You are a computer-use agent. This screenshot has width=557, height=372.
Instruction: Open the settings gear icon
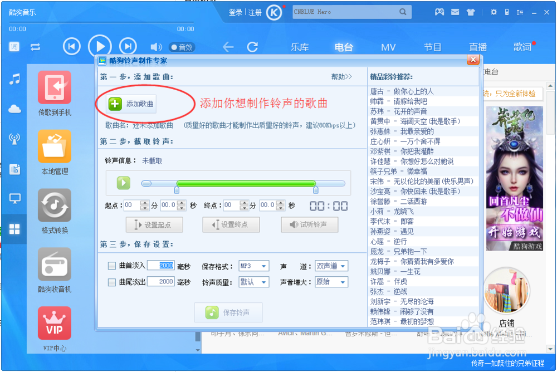494,12
